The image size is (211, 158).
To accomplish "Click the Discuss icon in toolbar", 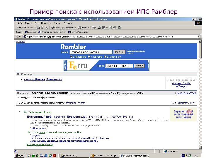I will pos(110,28).
